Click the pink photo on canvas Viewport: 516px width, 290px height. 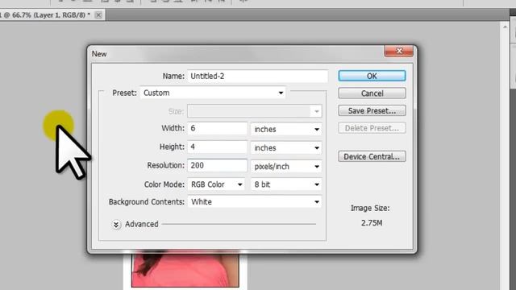coord(185,270)
